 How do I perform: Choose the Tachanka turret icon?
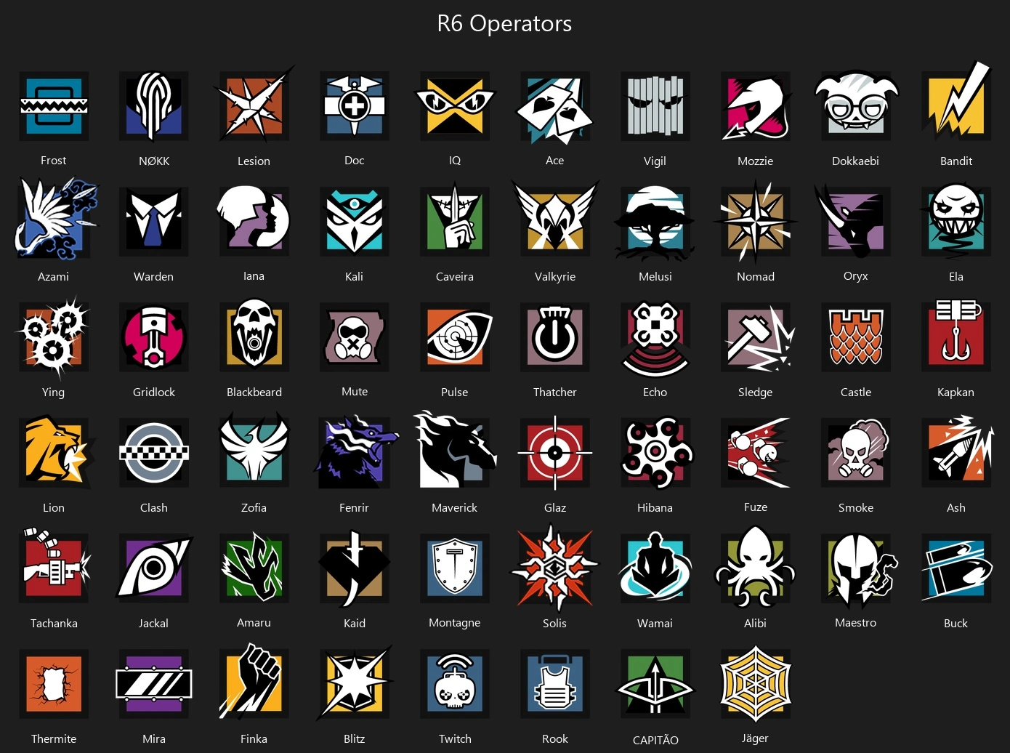54,567
